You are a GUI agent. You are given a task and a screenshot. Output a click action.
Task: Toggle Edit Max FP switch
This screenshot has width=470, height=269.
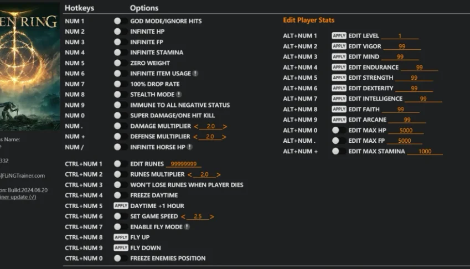click(x=339, y=141)
